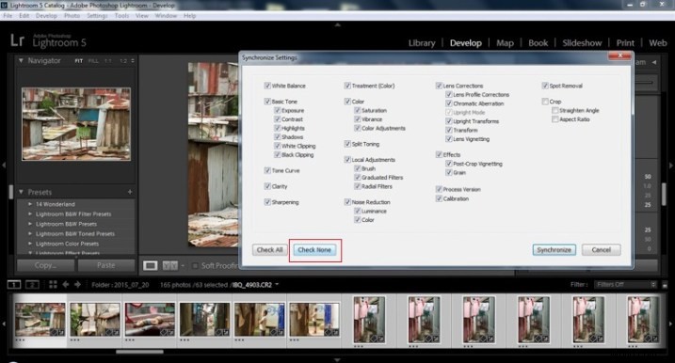The height and width of the screenshot is (363, 675).
Task: Select second window display icon 2
Action: (x=32, y=284)
